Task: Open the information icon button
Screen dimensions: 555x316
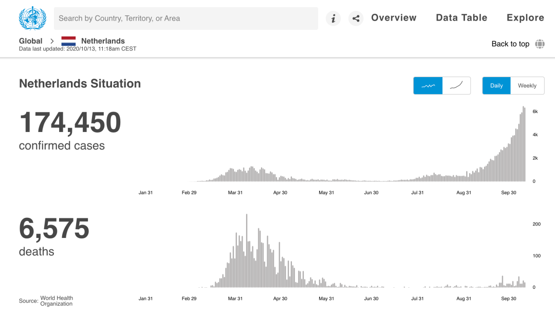Action: click(x=333, y=18)
